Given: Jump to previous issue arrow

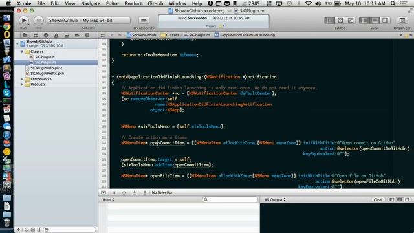Looking at the screenshot, I should pyautogui.click(x=401, y=35).
